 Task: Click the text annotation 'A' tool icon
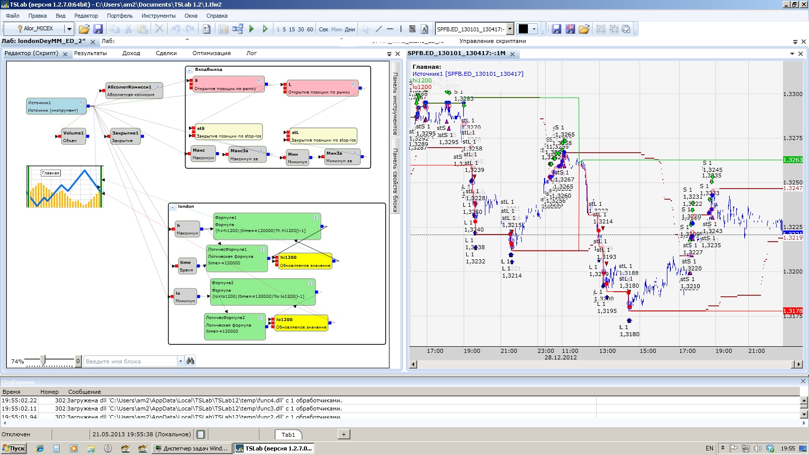(x=425, y=29)
